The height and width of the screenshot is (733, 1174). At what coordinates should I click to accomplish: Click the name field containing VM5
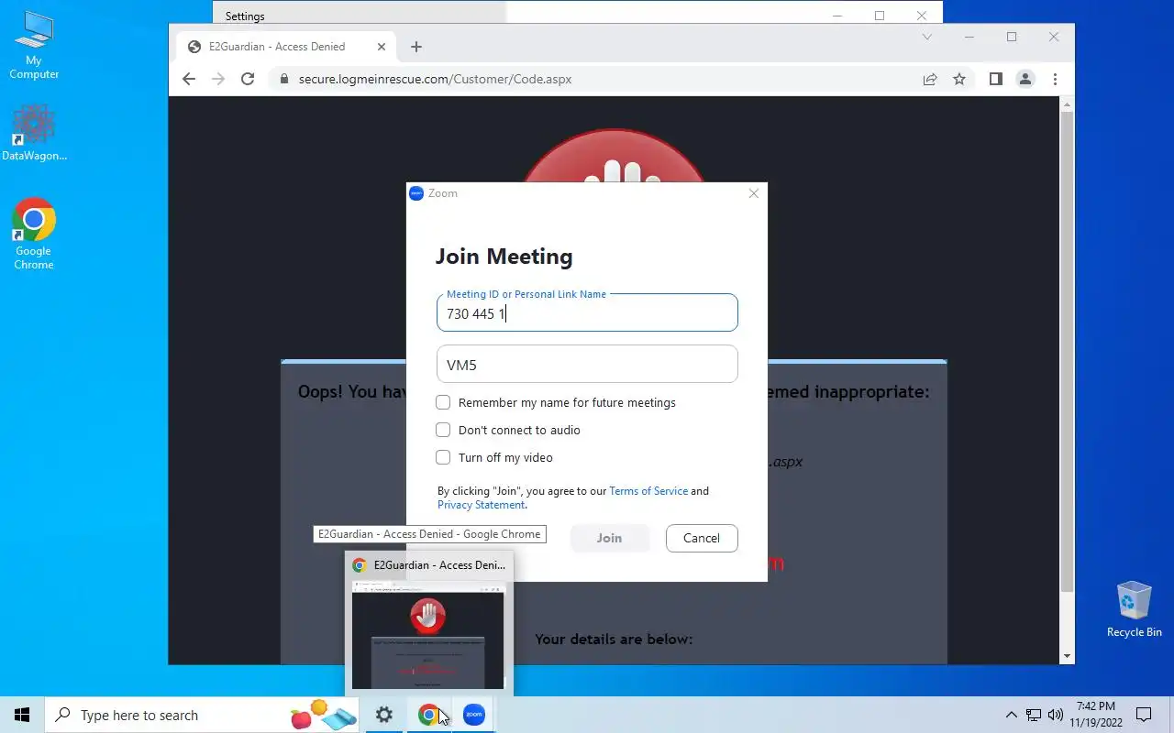(587, 364)
